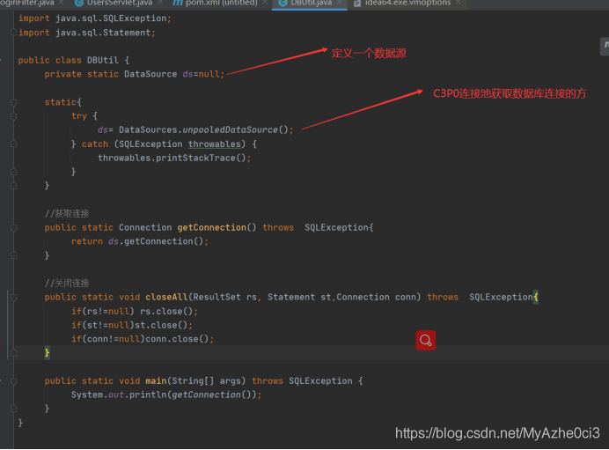Click the 'DataSource' type in field declaration

[150, 74]
